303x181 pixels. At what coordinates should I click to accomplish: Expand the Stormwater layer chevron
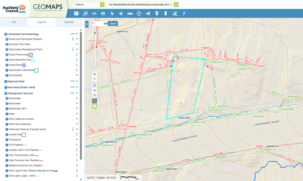coord(77,104)
